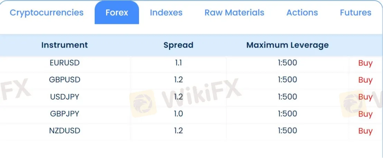This screenshot has width=383, height=158.
Task: Switch to the Actions tab
Action: pyautogui.click(x=302, y=12)
